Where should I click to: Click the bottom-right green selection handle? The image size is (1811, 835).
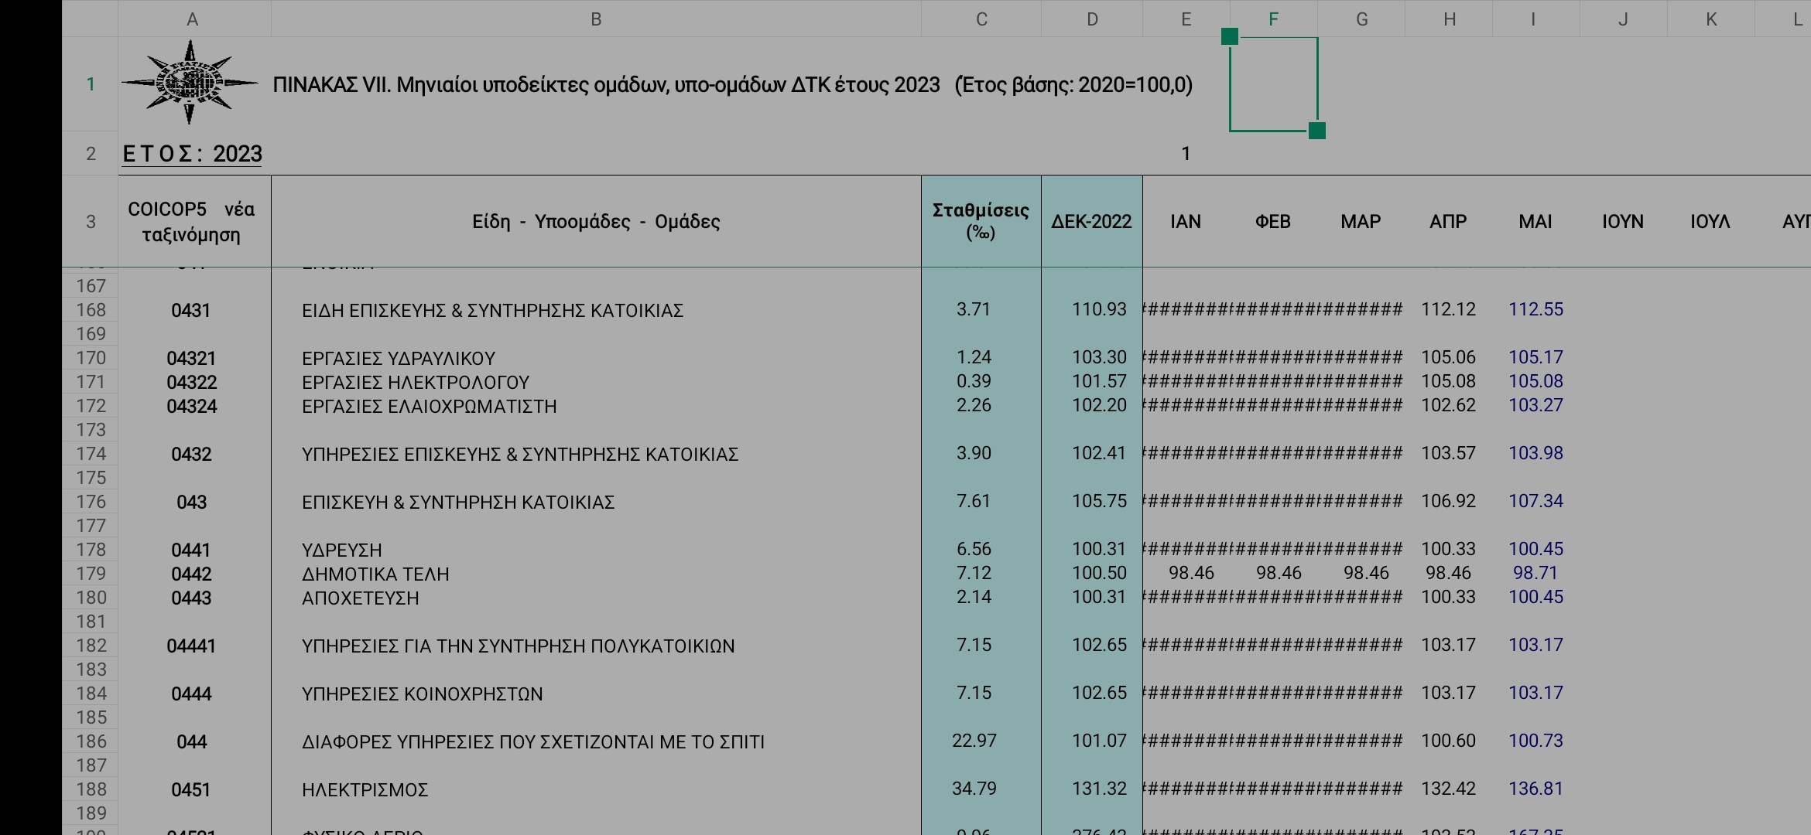click(x=1316, y=131)
